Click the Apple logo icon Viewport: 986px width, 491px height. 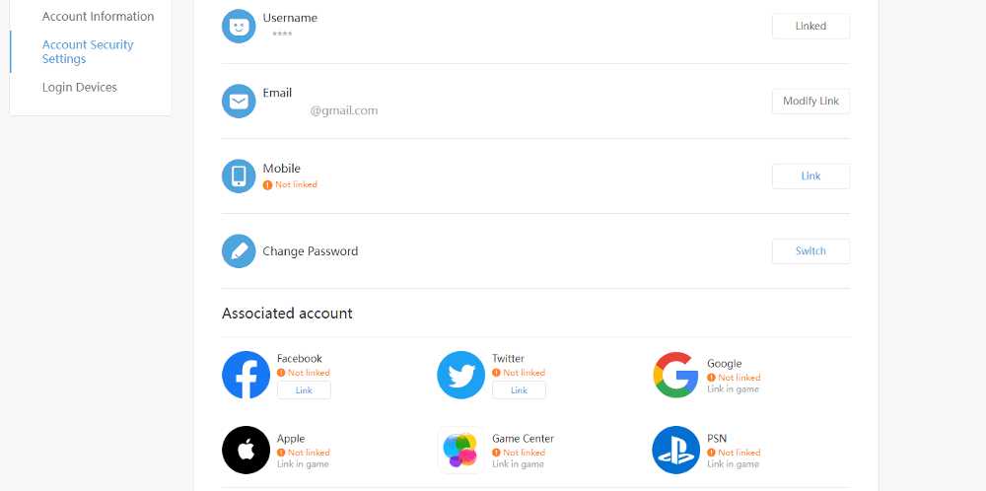(246, 451)
